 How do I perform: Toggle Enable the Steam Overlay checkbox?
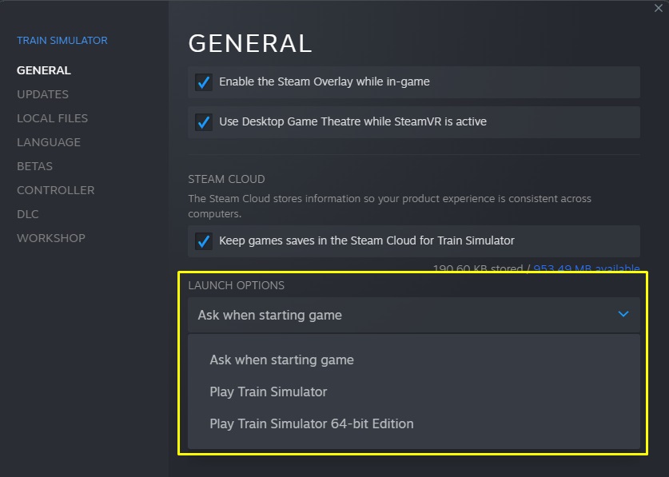tap(204, 81)
